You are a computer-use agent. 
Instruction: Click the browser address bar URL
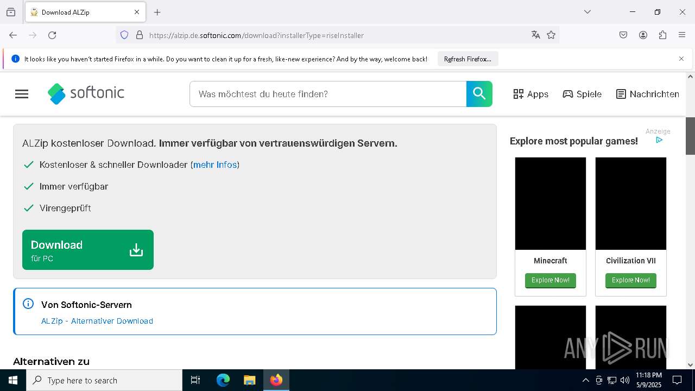coord(256,35)
